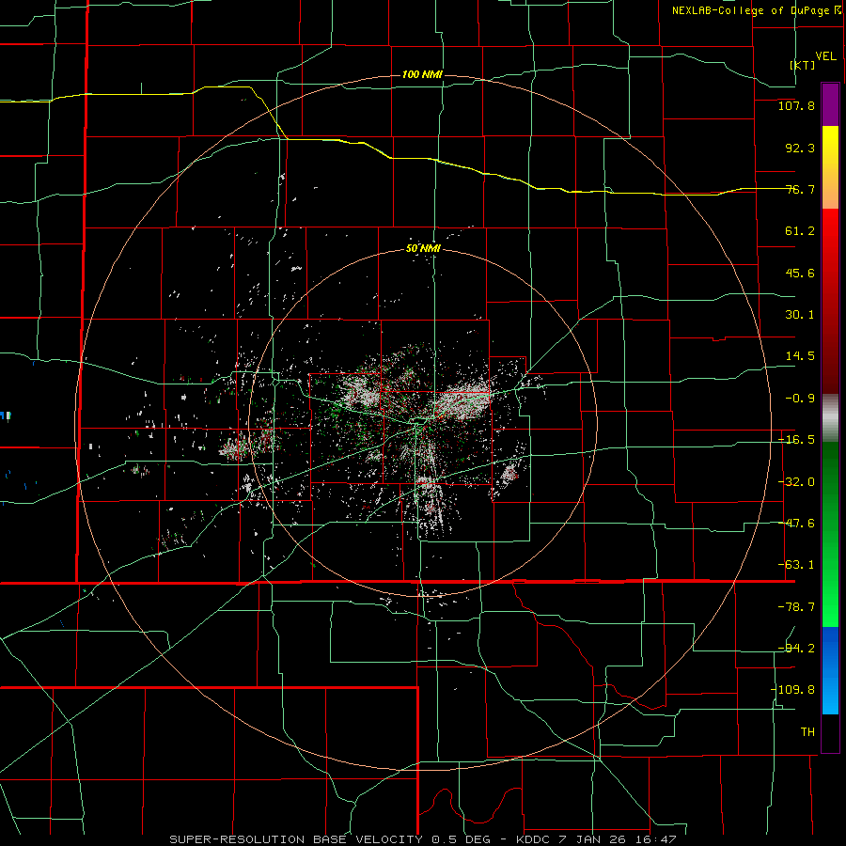The height and width of the screenshot is (846, 846).
Task: Click the dark TH segment of the color bar
Action: point(830,732)
